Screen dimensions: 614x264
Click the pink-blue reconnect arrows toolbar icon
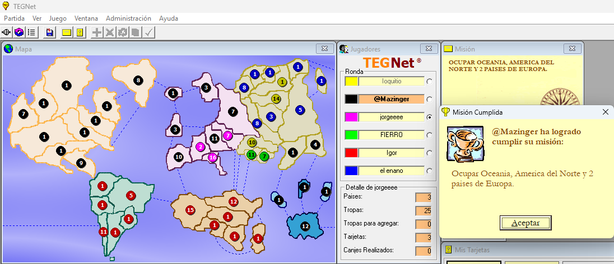19,32
